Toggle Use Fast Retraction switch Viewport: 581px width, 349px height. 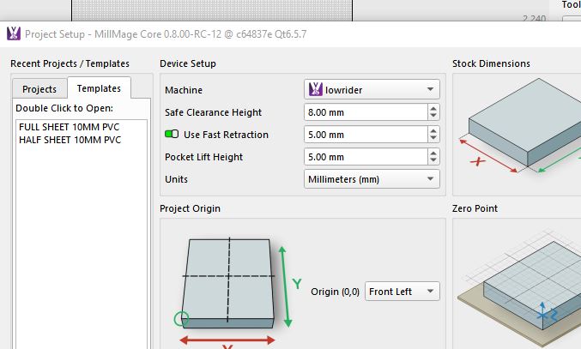click(x=172, y=134)
